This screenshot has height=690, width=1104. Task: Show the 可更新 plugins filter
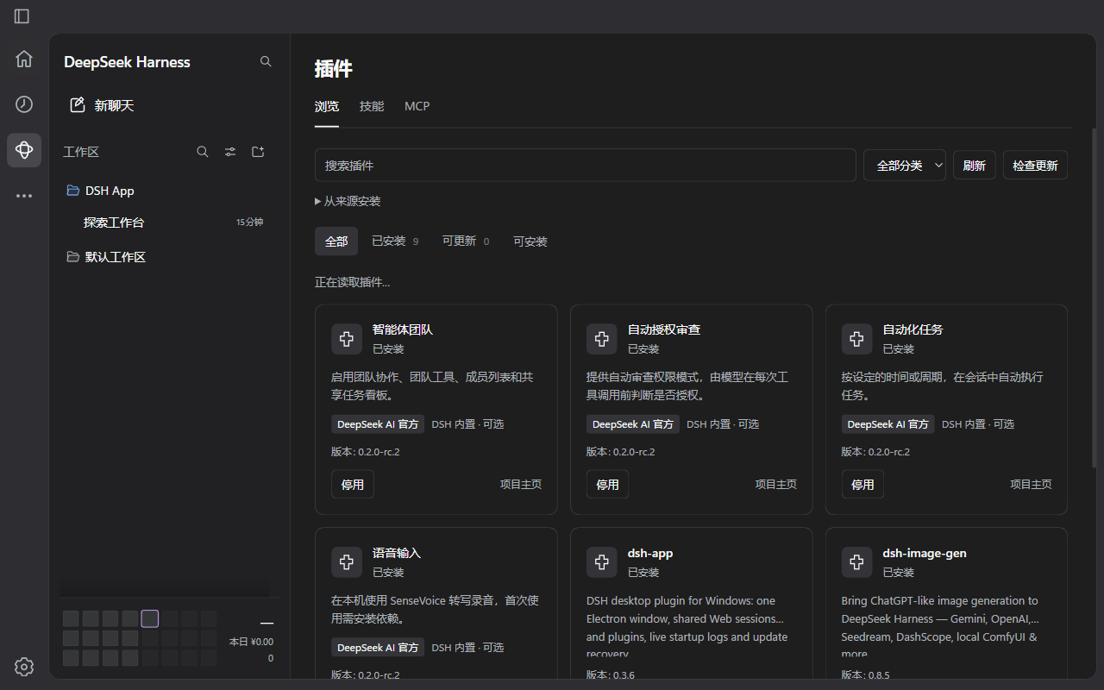click(466, 241)
